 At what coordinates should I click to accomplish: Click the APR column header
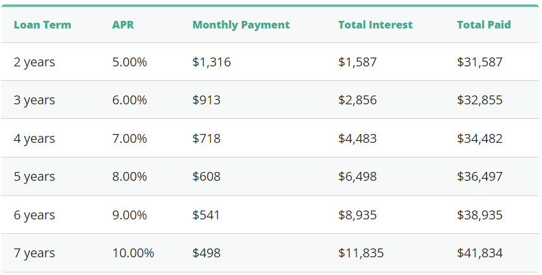(122, 25)
